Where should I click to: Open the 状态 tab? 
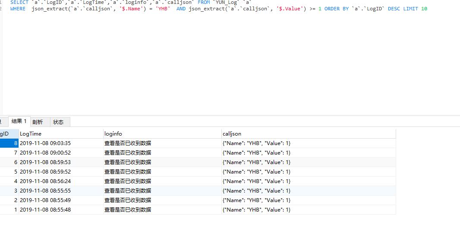tap(58, 122)
